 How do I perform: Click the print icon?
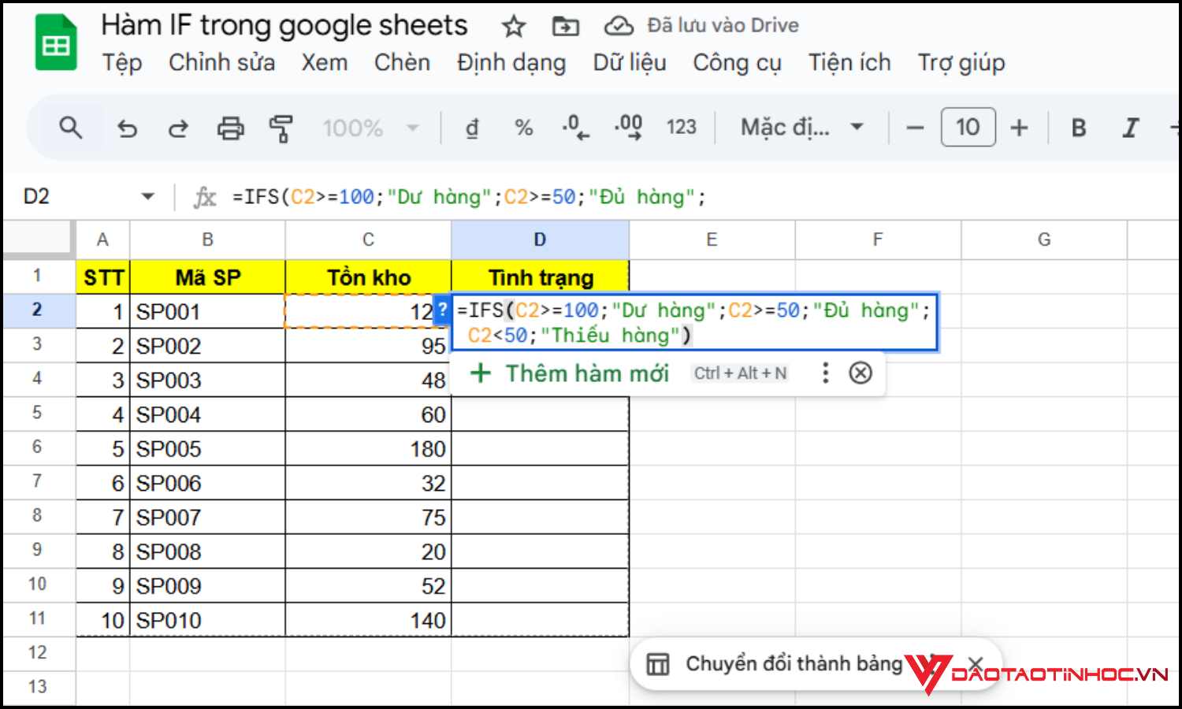[x=230, y=128]
